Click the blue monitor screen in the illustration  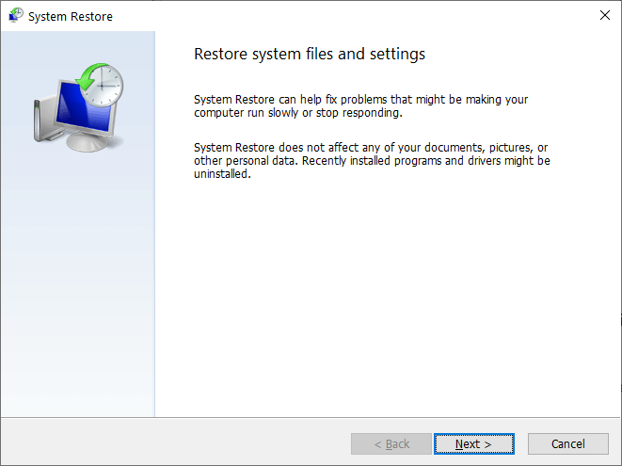[73, 112]
